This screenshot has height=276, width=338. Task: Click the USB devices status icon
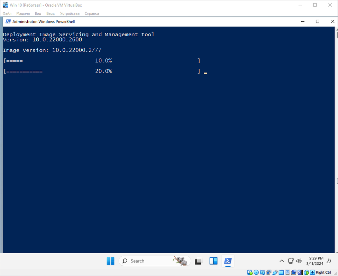tap(275, 272)
